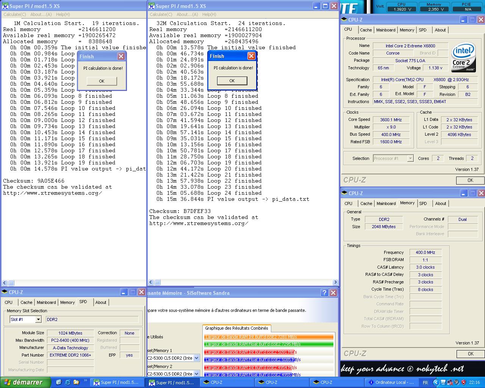Select Mainboard tab in Memory CPU-Z window
Viewport: 485px width, 388px height.
[386, 203]
